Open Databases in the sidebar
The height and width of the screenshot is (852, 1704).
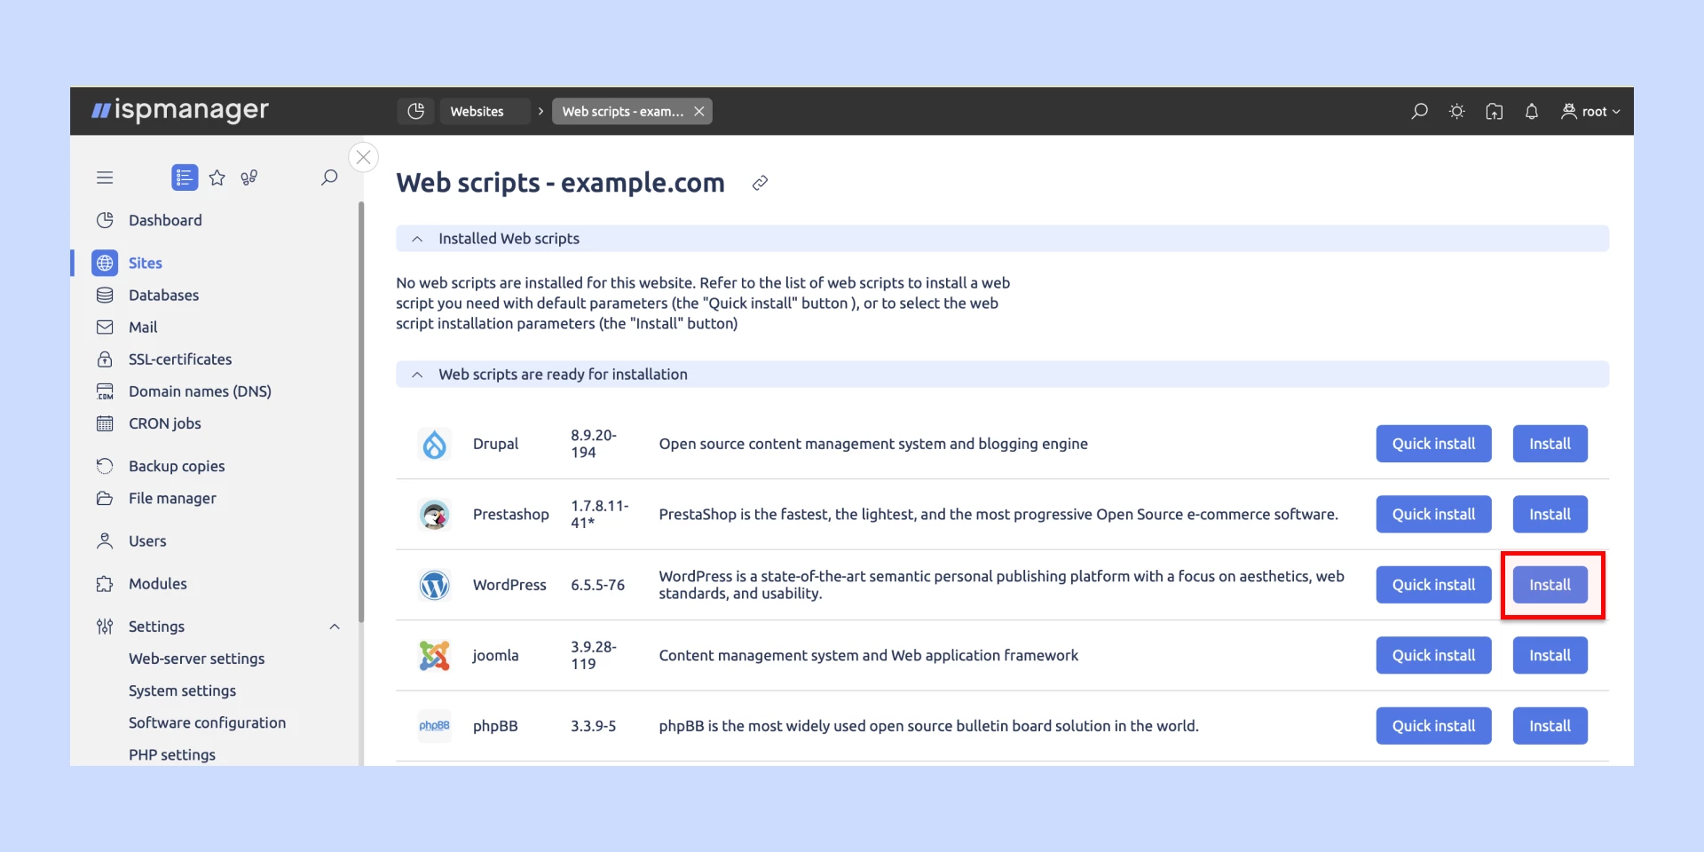tap(163, 295)
